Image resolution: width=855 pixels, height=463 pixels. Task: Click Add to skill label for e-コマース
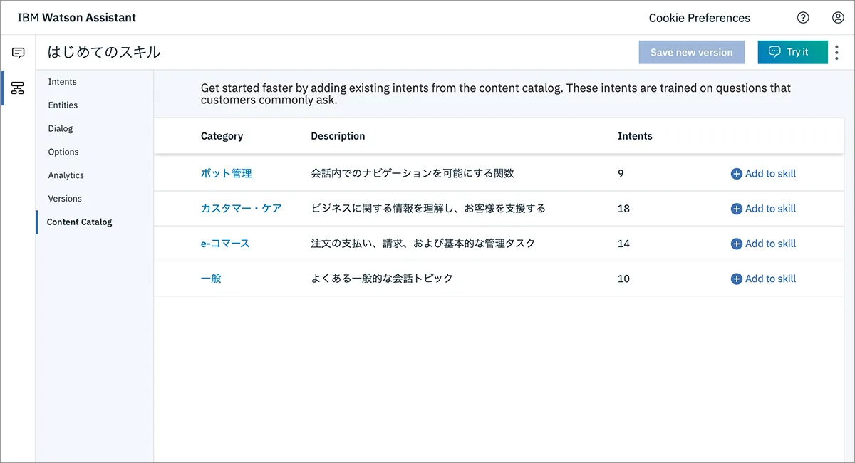click(x=770, y=244)
